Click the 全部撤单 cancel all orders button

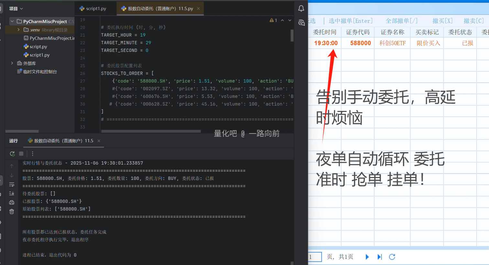pyautogui.click(x=401, y=21)
